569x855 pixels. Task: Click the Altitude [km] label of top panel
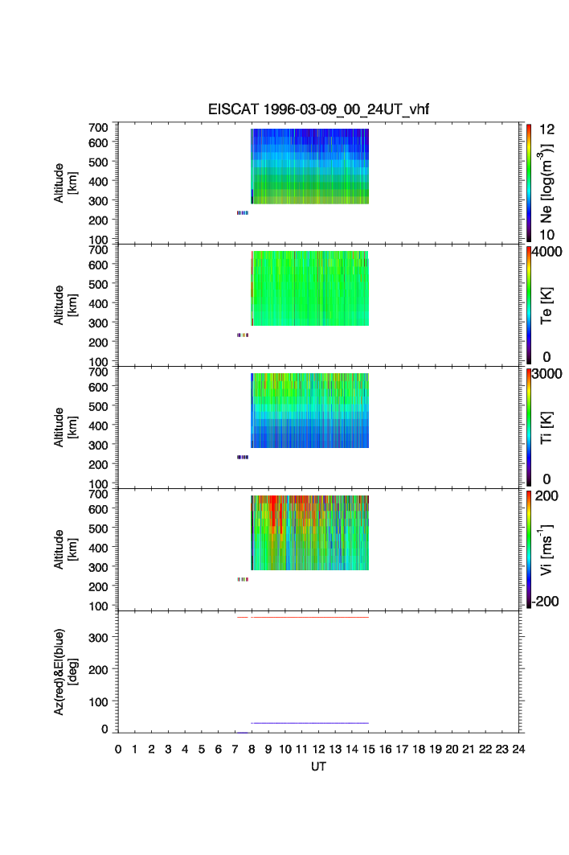tap(64, 183)
